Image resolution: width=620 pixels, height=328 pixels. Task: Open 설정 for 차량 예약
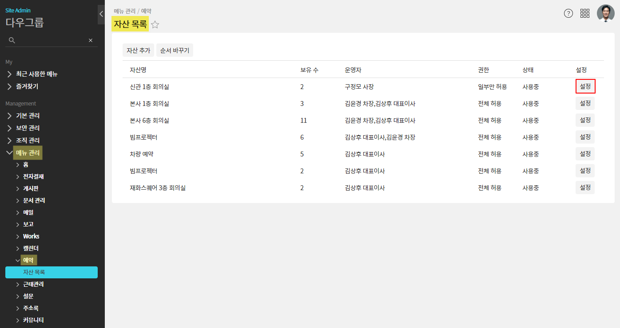[x=585, y=154]
